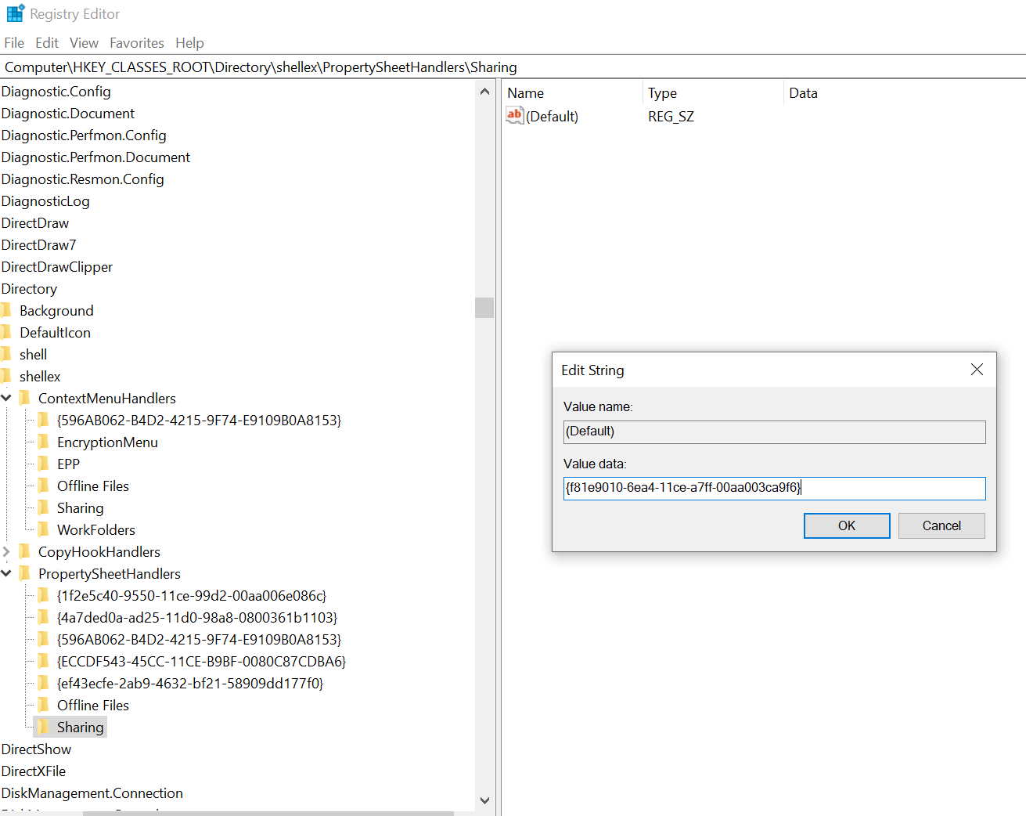The height and width of the screenshot is (816, 1026).
Task: Click the REG_SZ type cell
Action: click(x=671, y=117)
